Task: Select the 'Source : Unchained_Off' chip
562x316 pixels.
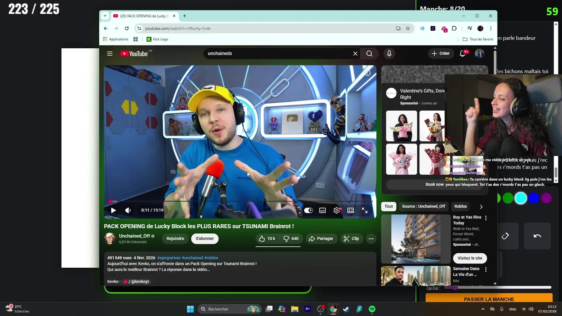Action: pos(423,206)
